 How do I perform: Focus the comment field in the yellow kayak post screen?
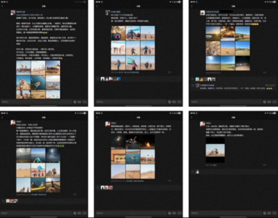(x=36, y=213)
